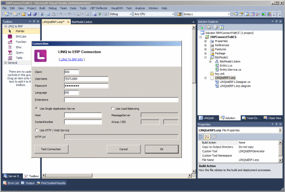Click the SystemNumber input field

tap(83, 122)
